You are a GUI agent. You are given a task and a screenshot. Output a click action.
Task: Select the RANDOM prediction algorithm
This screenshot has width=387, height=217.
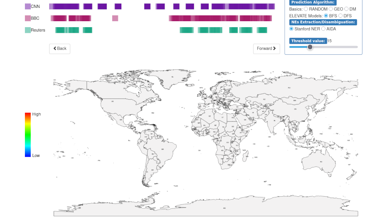click(x=306, y=9)
